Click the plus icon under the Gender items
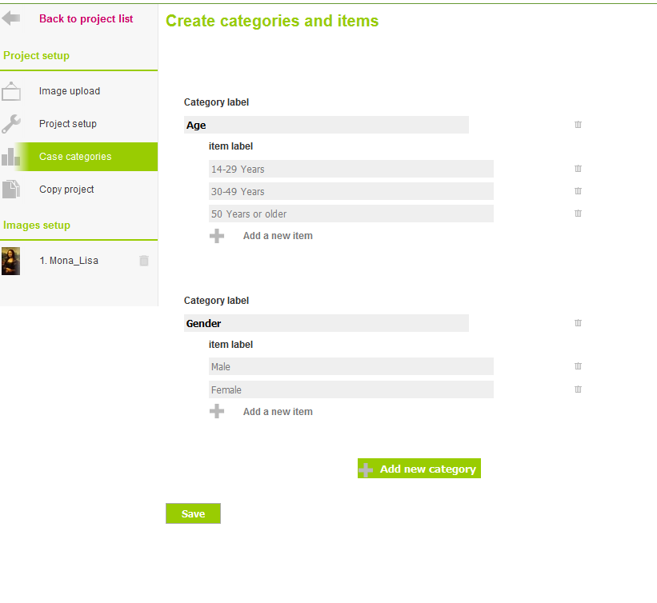 (217, 411)
